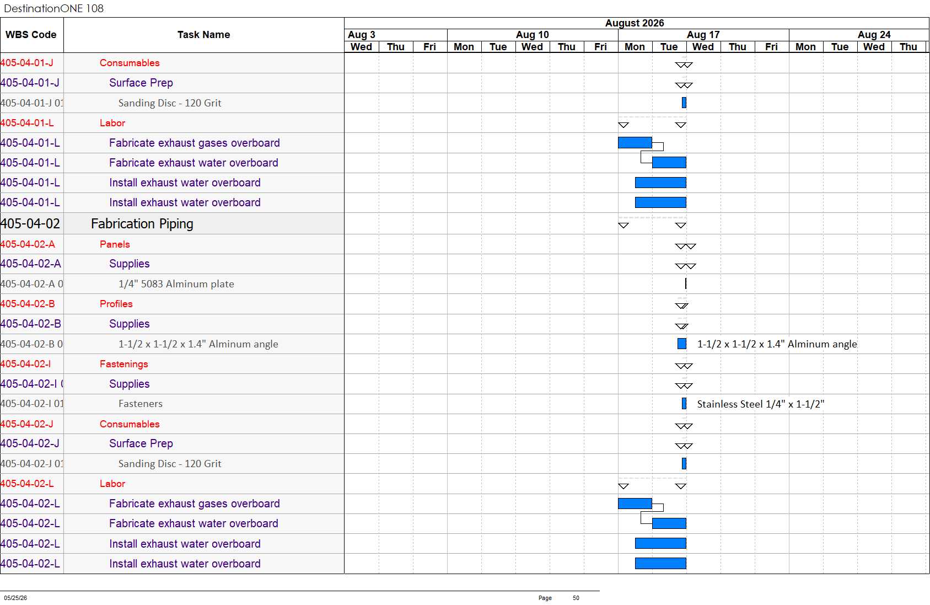
Task: Click Gantt bar for Fabricate exhaust gases overboard, 405-04-01-L
Action: [x=635, y=143]
